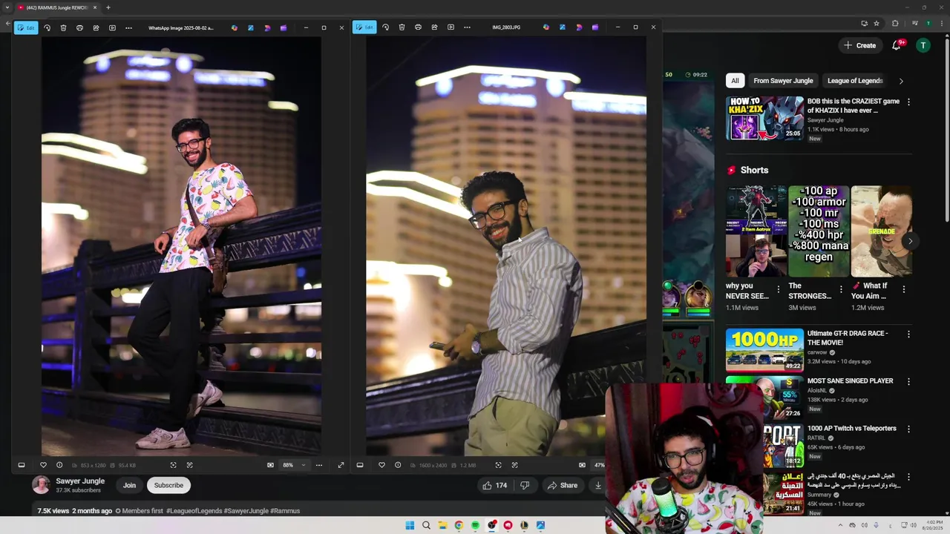The height and width of the screenshot is (534, 950).
Task: Print the IMG_2803.JPG photo
Action: point(418,27)
